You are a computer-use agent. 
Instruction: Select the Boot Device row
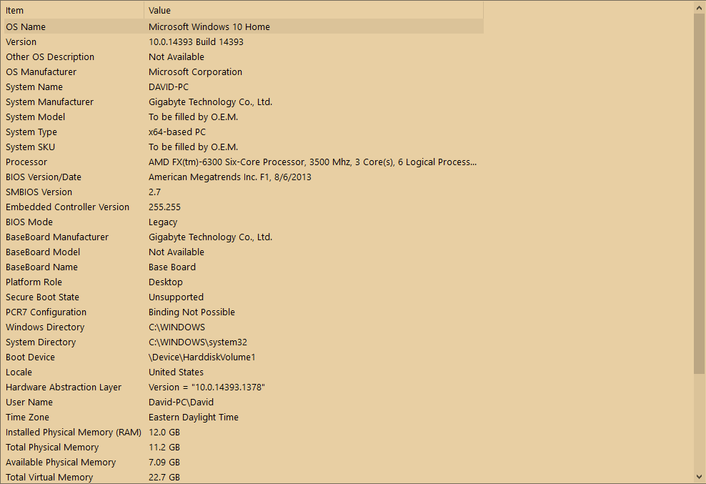coord(244,357)
